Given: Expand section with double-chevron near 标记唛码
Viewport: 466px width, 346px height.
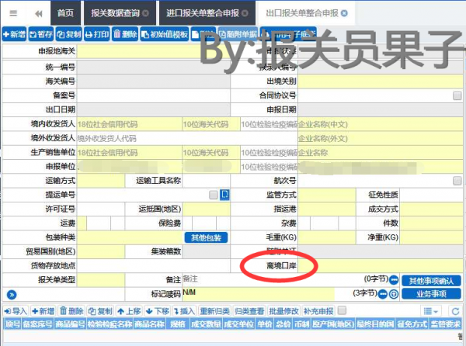Looking at the screenshot, I should point(11,294).
